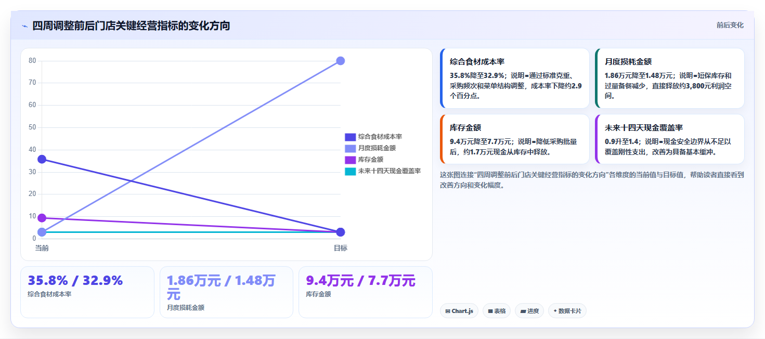Click the 0 y-axis tick label
Screen dimensions: 765x339
34,239
